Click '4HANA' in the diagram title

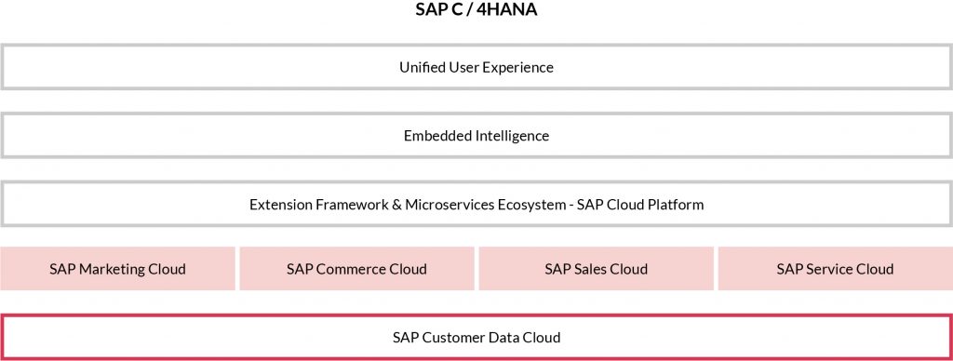(x=512, y=9)
